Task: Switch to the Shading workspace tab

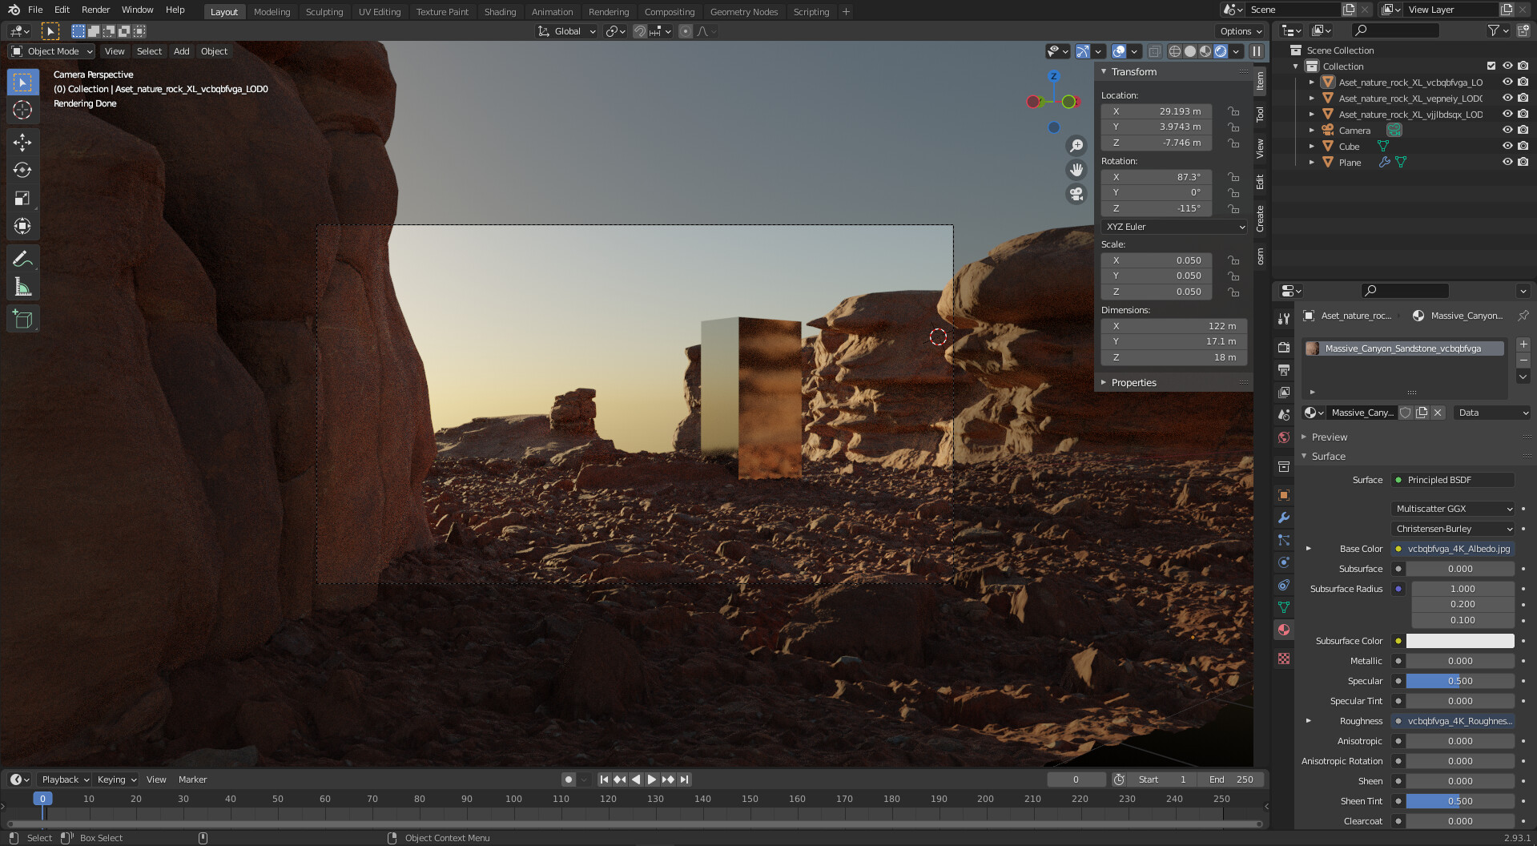Action: click(500, 11)
